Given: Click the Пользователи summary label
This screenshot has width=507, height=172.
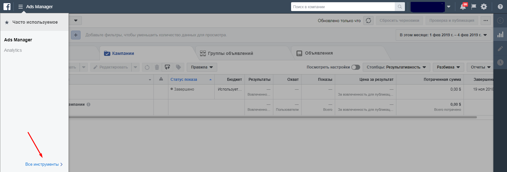Looking at the screenshot, I should pyautogui.click(x=287, y=110).
